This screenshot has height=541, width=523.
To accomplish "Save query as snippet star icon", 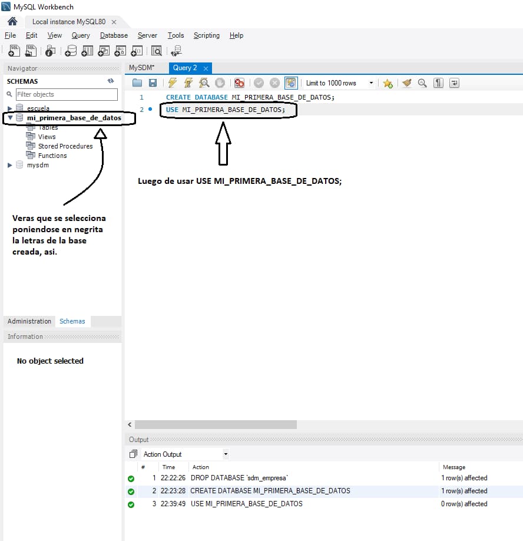I will pyautogui.click(x=388, y=83).
